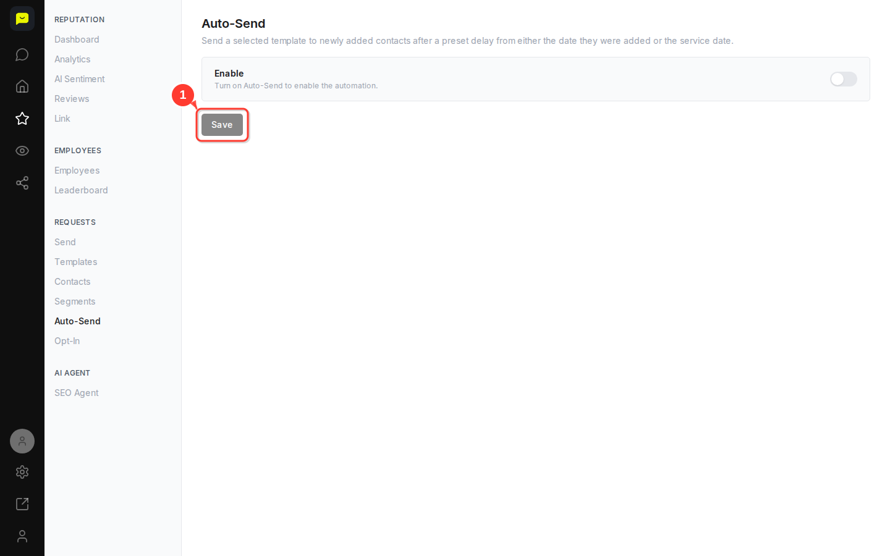
Task: Click the Save button
Action: click(x=222, y=125)
